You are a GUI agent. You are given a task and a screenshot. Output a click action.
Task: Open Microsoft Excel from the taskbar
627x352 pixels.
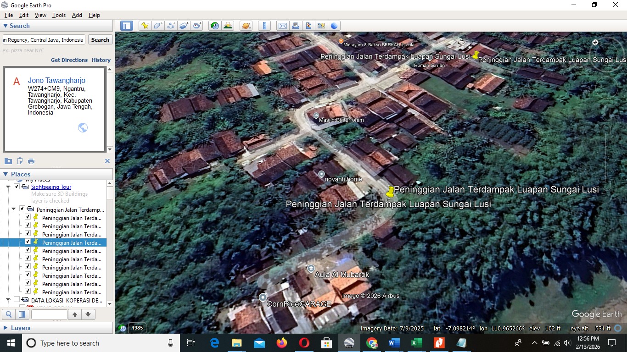click(417, 343)
